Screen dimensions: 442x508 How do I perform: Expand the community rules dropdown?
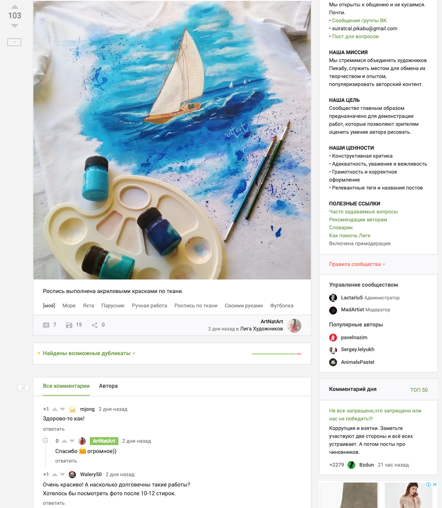(x=357, y=264)
